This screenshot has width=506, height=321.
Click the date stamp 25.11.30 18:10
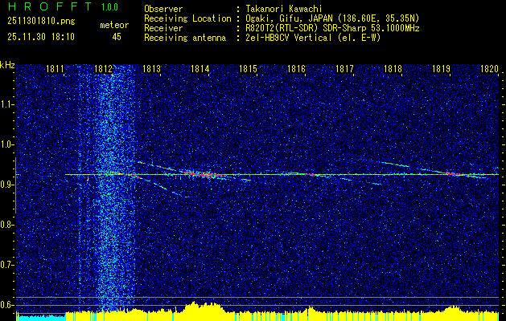pos(41,37)
